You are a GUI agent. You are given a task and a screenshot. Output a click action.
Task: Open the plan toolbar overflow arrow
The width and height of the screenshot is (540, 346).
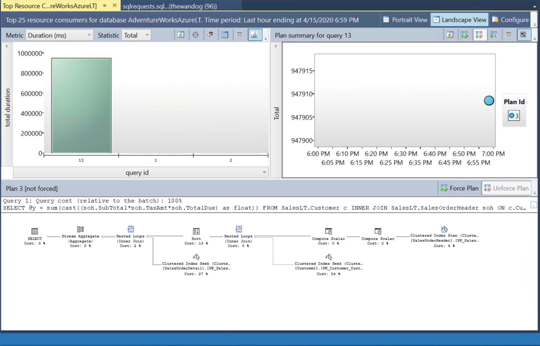535,193
